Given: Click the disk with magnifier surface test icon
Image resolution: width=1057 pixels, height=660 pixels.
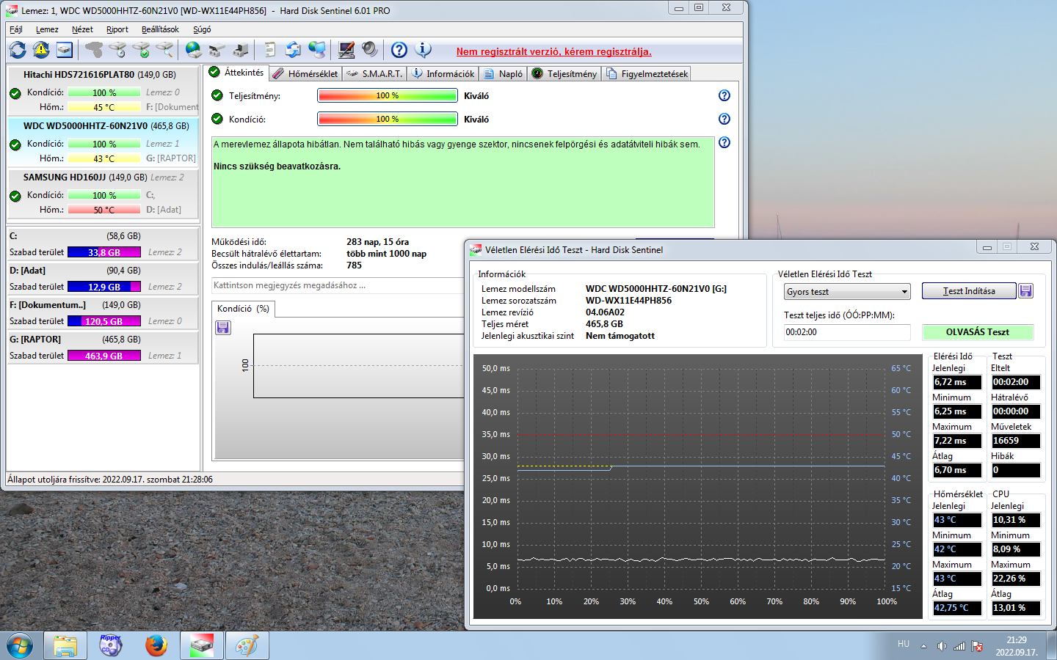Looking at the screenshot, I should 164,50.
